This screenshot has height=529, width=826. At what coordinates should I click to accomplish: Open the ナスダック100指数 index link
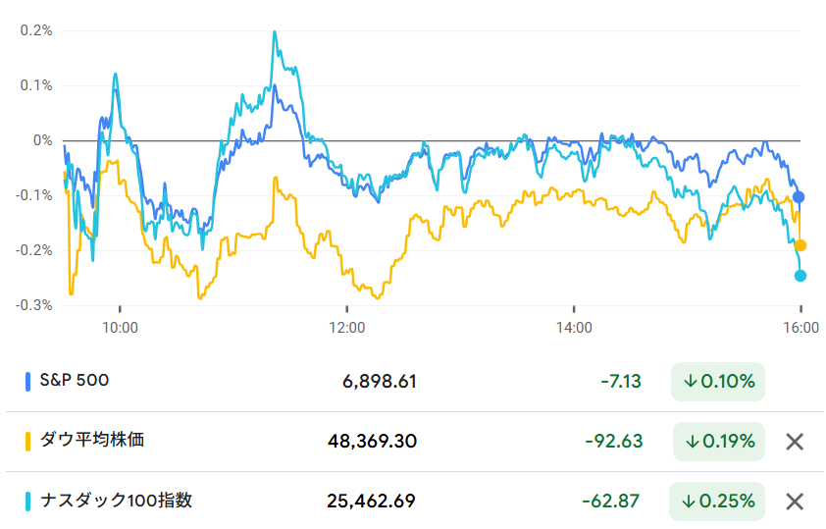pos(115,501)
